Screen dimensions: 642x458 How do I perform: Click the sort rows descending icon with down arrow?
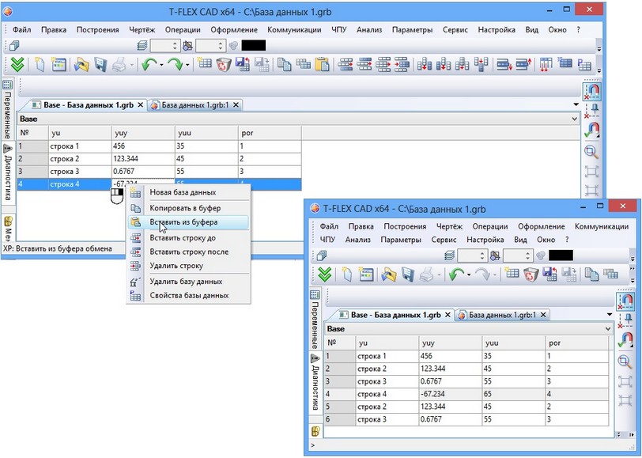click(504, 65)
